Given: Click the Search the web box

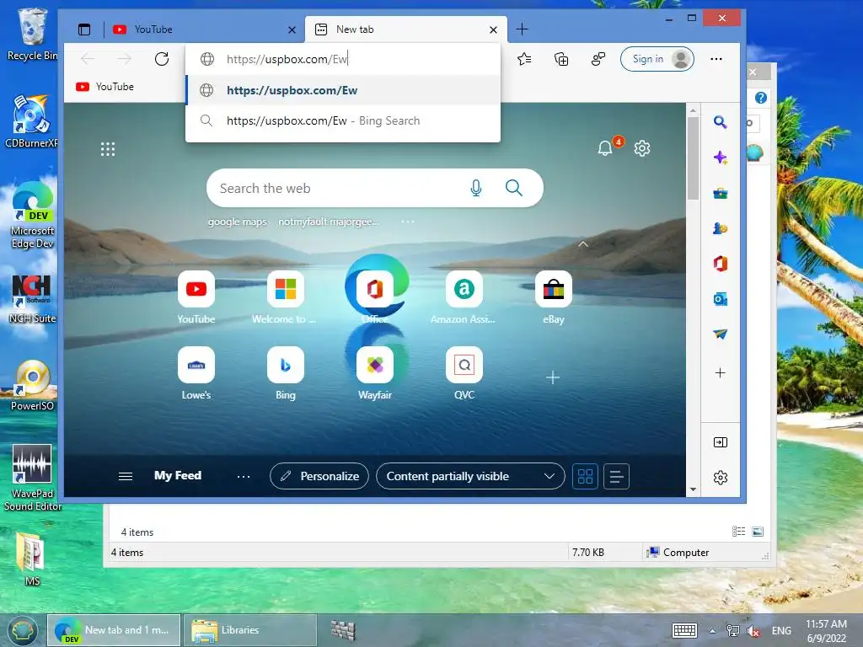Looking at the screenshot, I should tap(374, 188).
